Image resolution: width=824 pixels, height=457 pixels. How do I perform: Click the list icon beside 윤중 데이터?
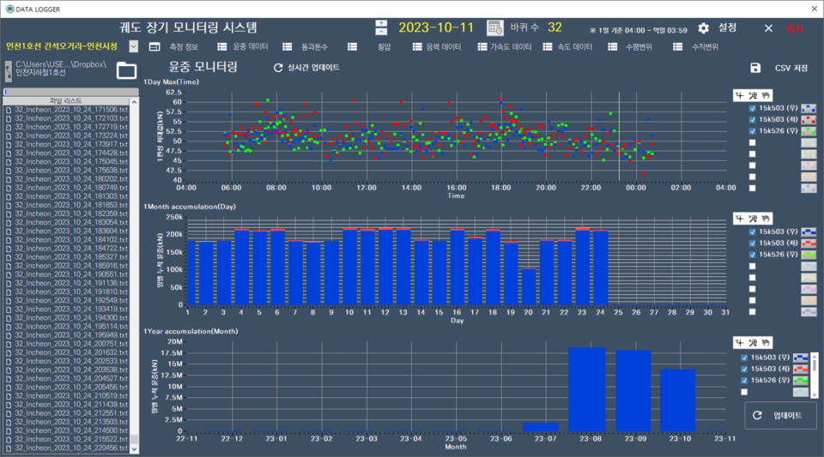221,46
